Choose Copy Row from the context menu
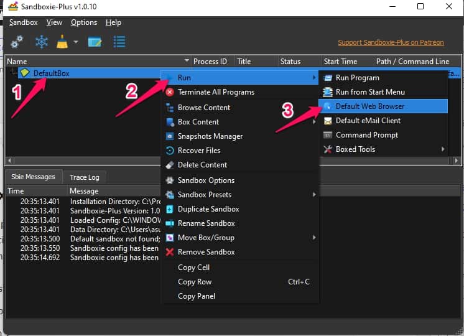The width and height of the screenshot is (464, 336). point(239,282)
